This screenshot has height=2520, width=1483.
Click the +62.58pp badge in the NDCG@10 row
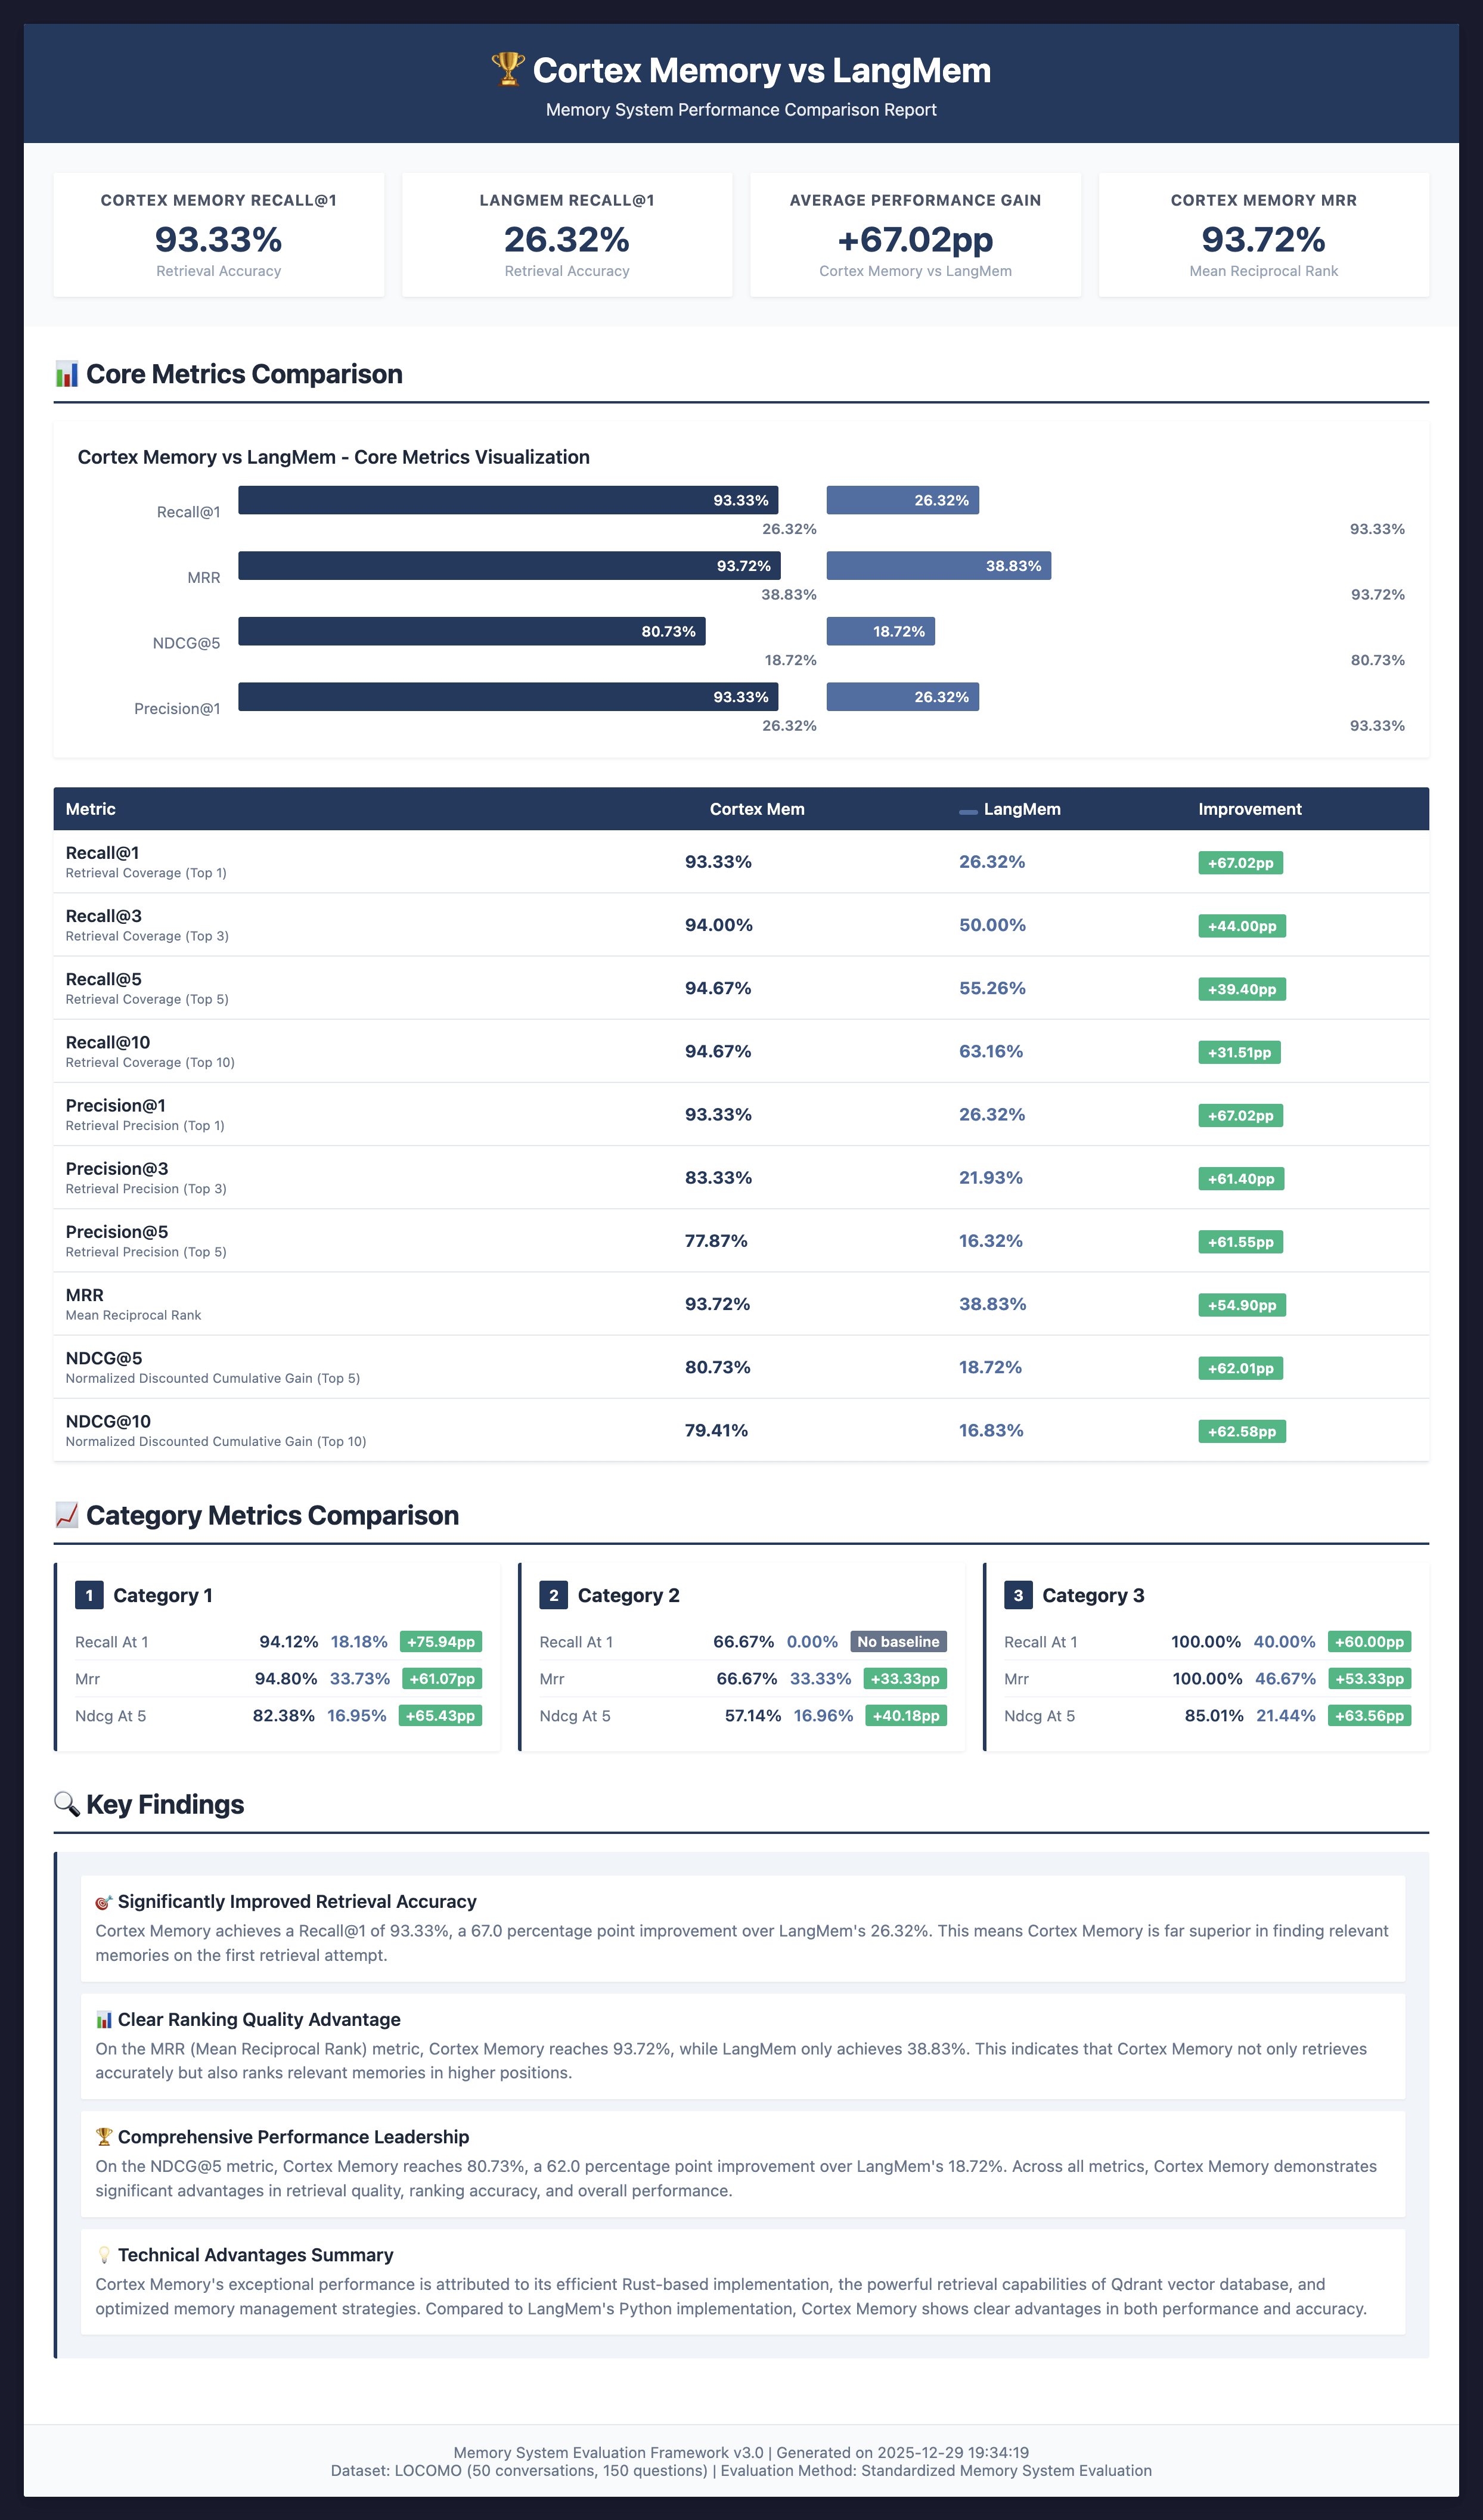(1241, 1431)
